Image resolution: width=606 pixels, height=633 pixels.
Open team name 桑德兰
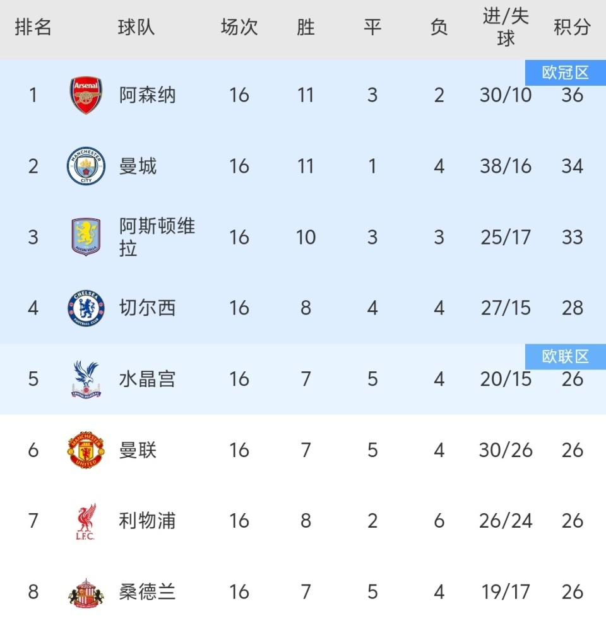point(148,593)
